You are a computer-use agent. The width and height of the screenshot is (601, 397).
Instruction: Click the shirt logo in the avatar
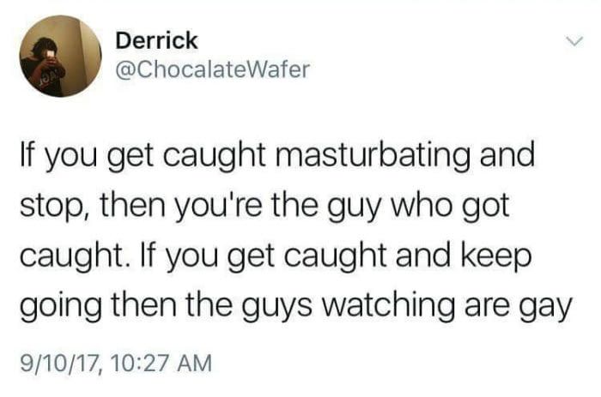46,77
